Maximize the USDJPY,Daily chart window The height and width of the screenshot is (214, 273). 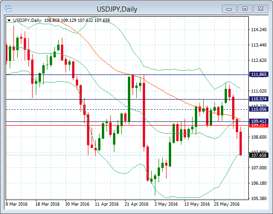pyautogui.click(x=245, y=9)
